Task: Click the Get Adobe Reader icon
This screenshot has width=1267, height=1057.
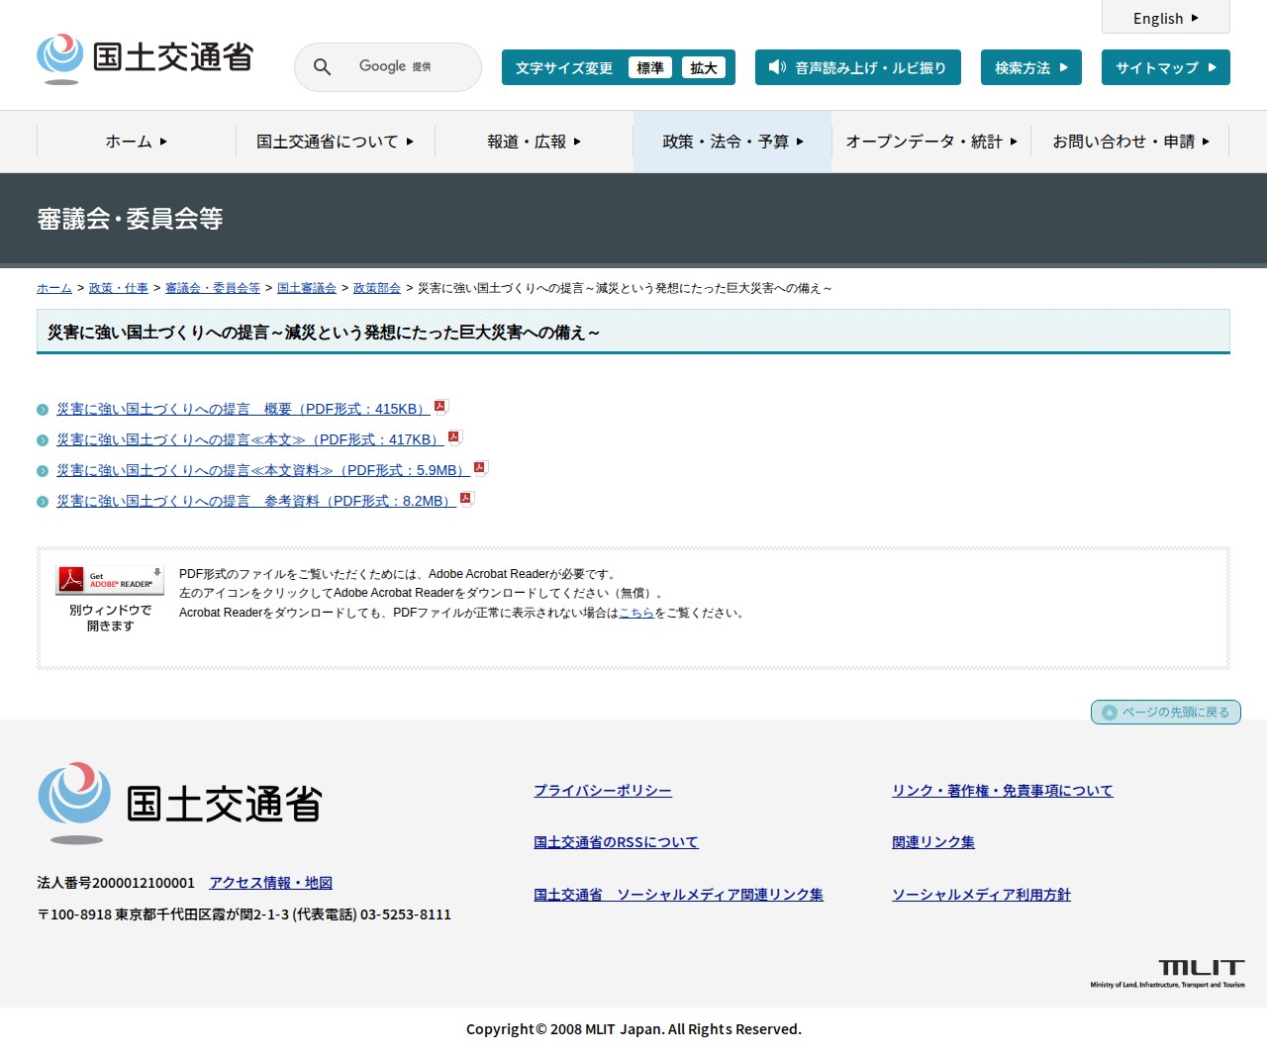Action: (x=110, y=580)
